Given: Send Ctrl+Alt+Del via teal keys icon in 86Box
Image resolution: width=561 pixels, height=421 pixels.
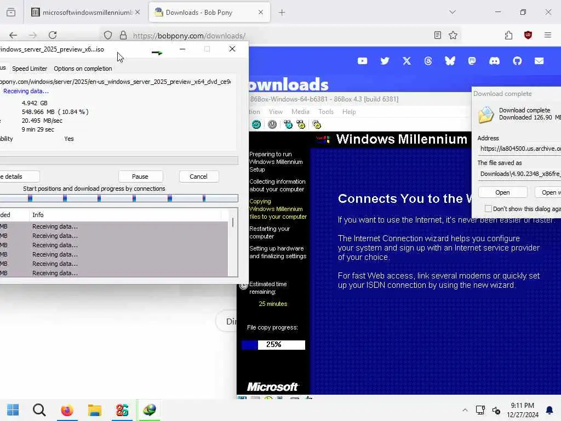Looking at the screenshot, I should click(x=288, y=124).
